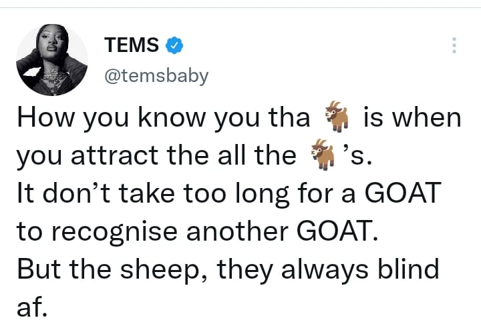Open the @temsbaby handle link
The width and height of the screenshot is (481, 330).
coord(156,75)
